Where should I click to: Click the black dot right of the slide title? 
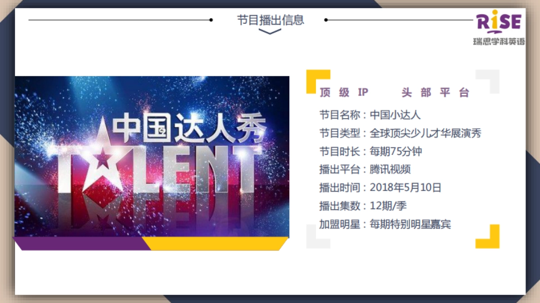coord(326,20)
